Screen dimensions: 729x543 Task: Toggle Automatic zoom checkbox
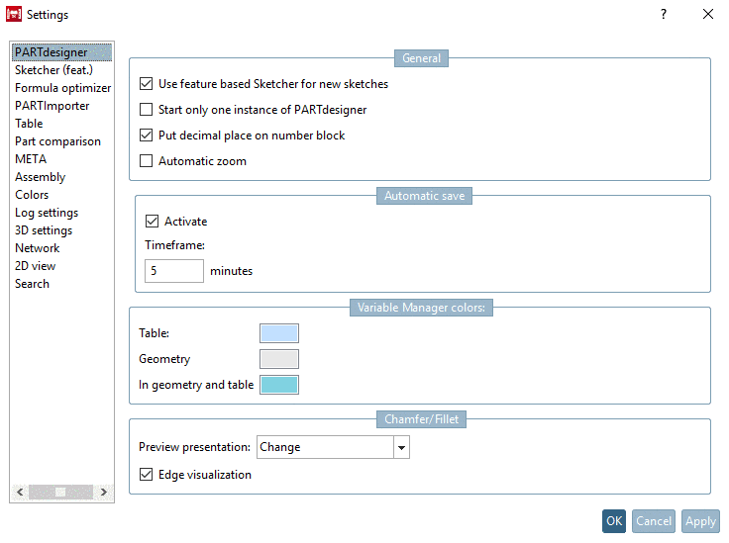coord(148,161)
